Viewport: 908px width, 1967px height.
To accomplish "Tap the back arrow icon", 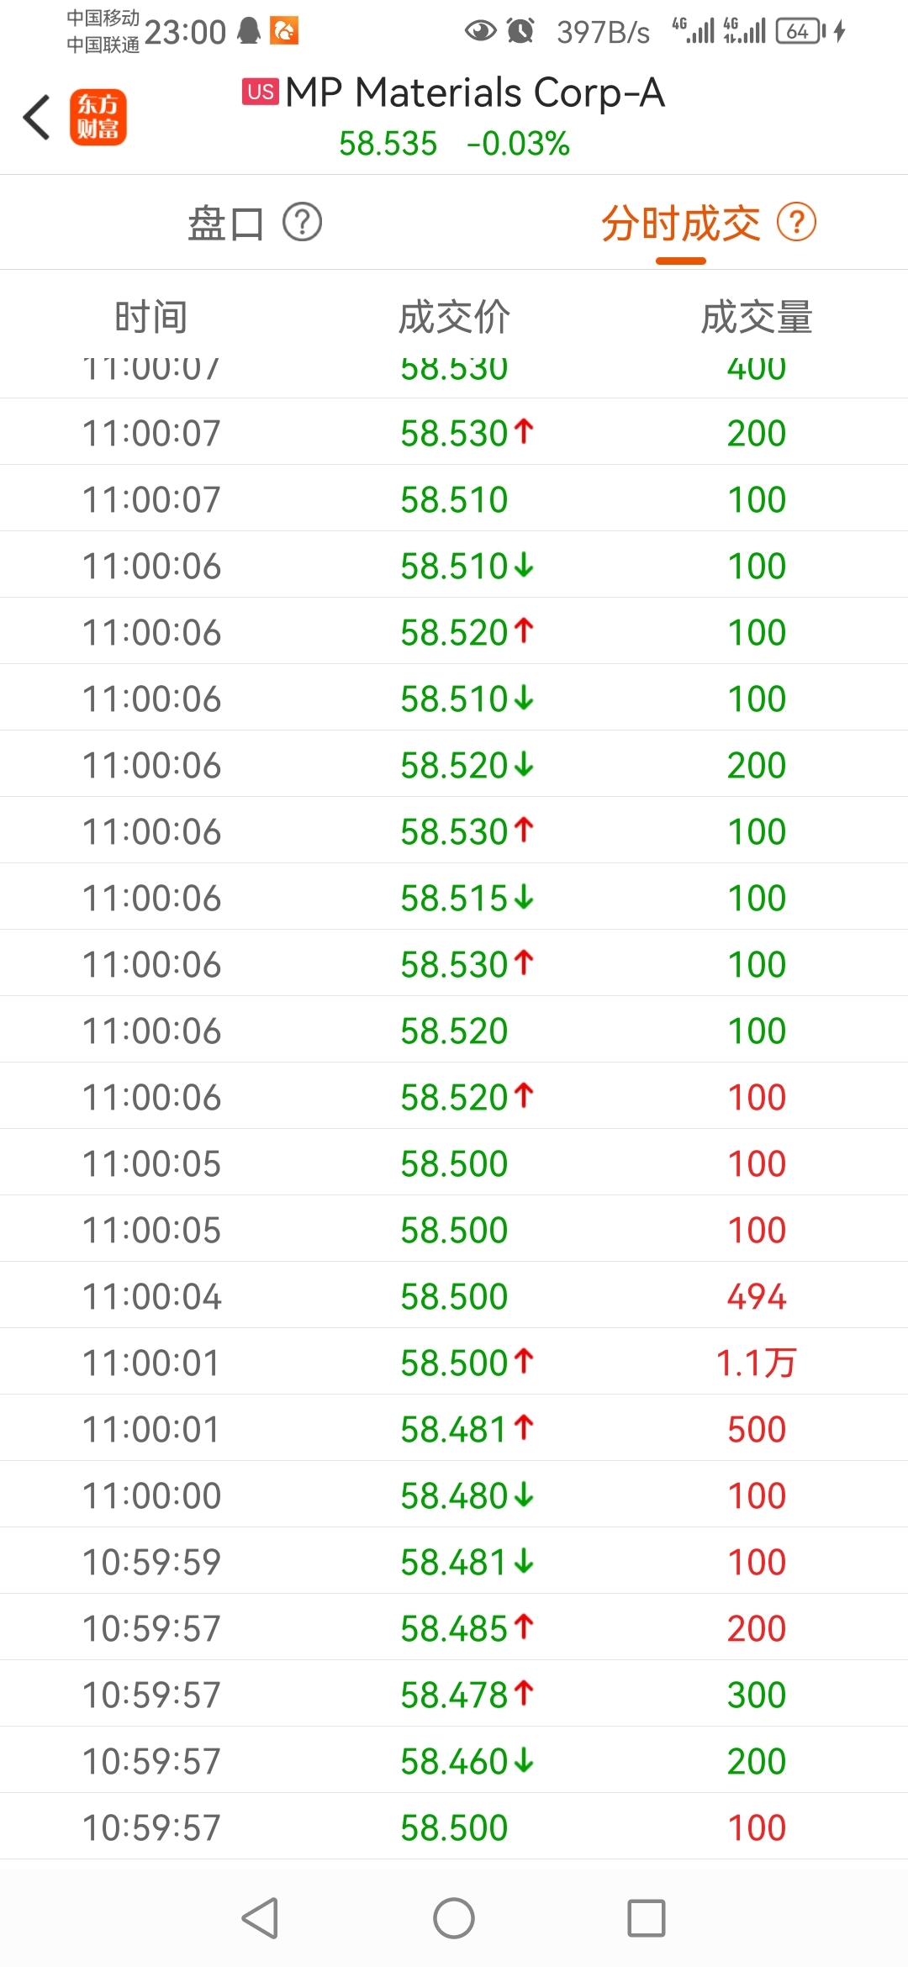I will click(37, 117).
